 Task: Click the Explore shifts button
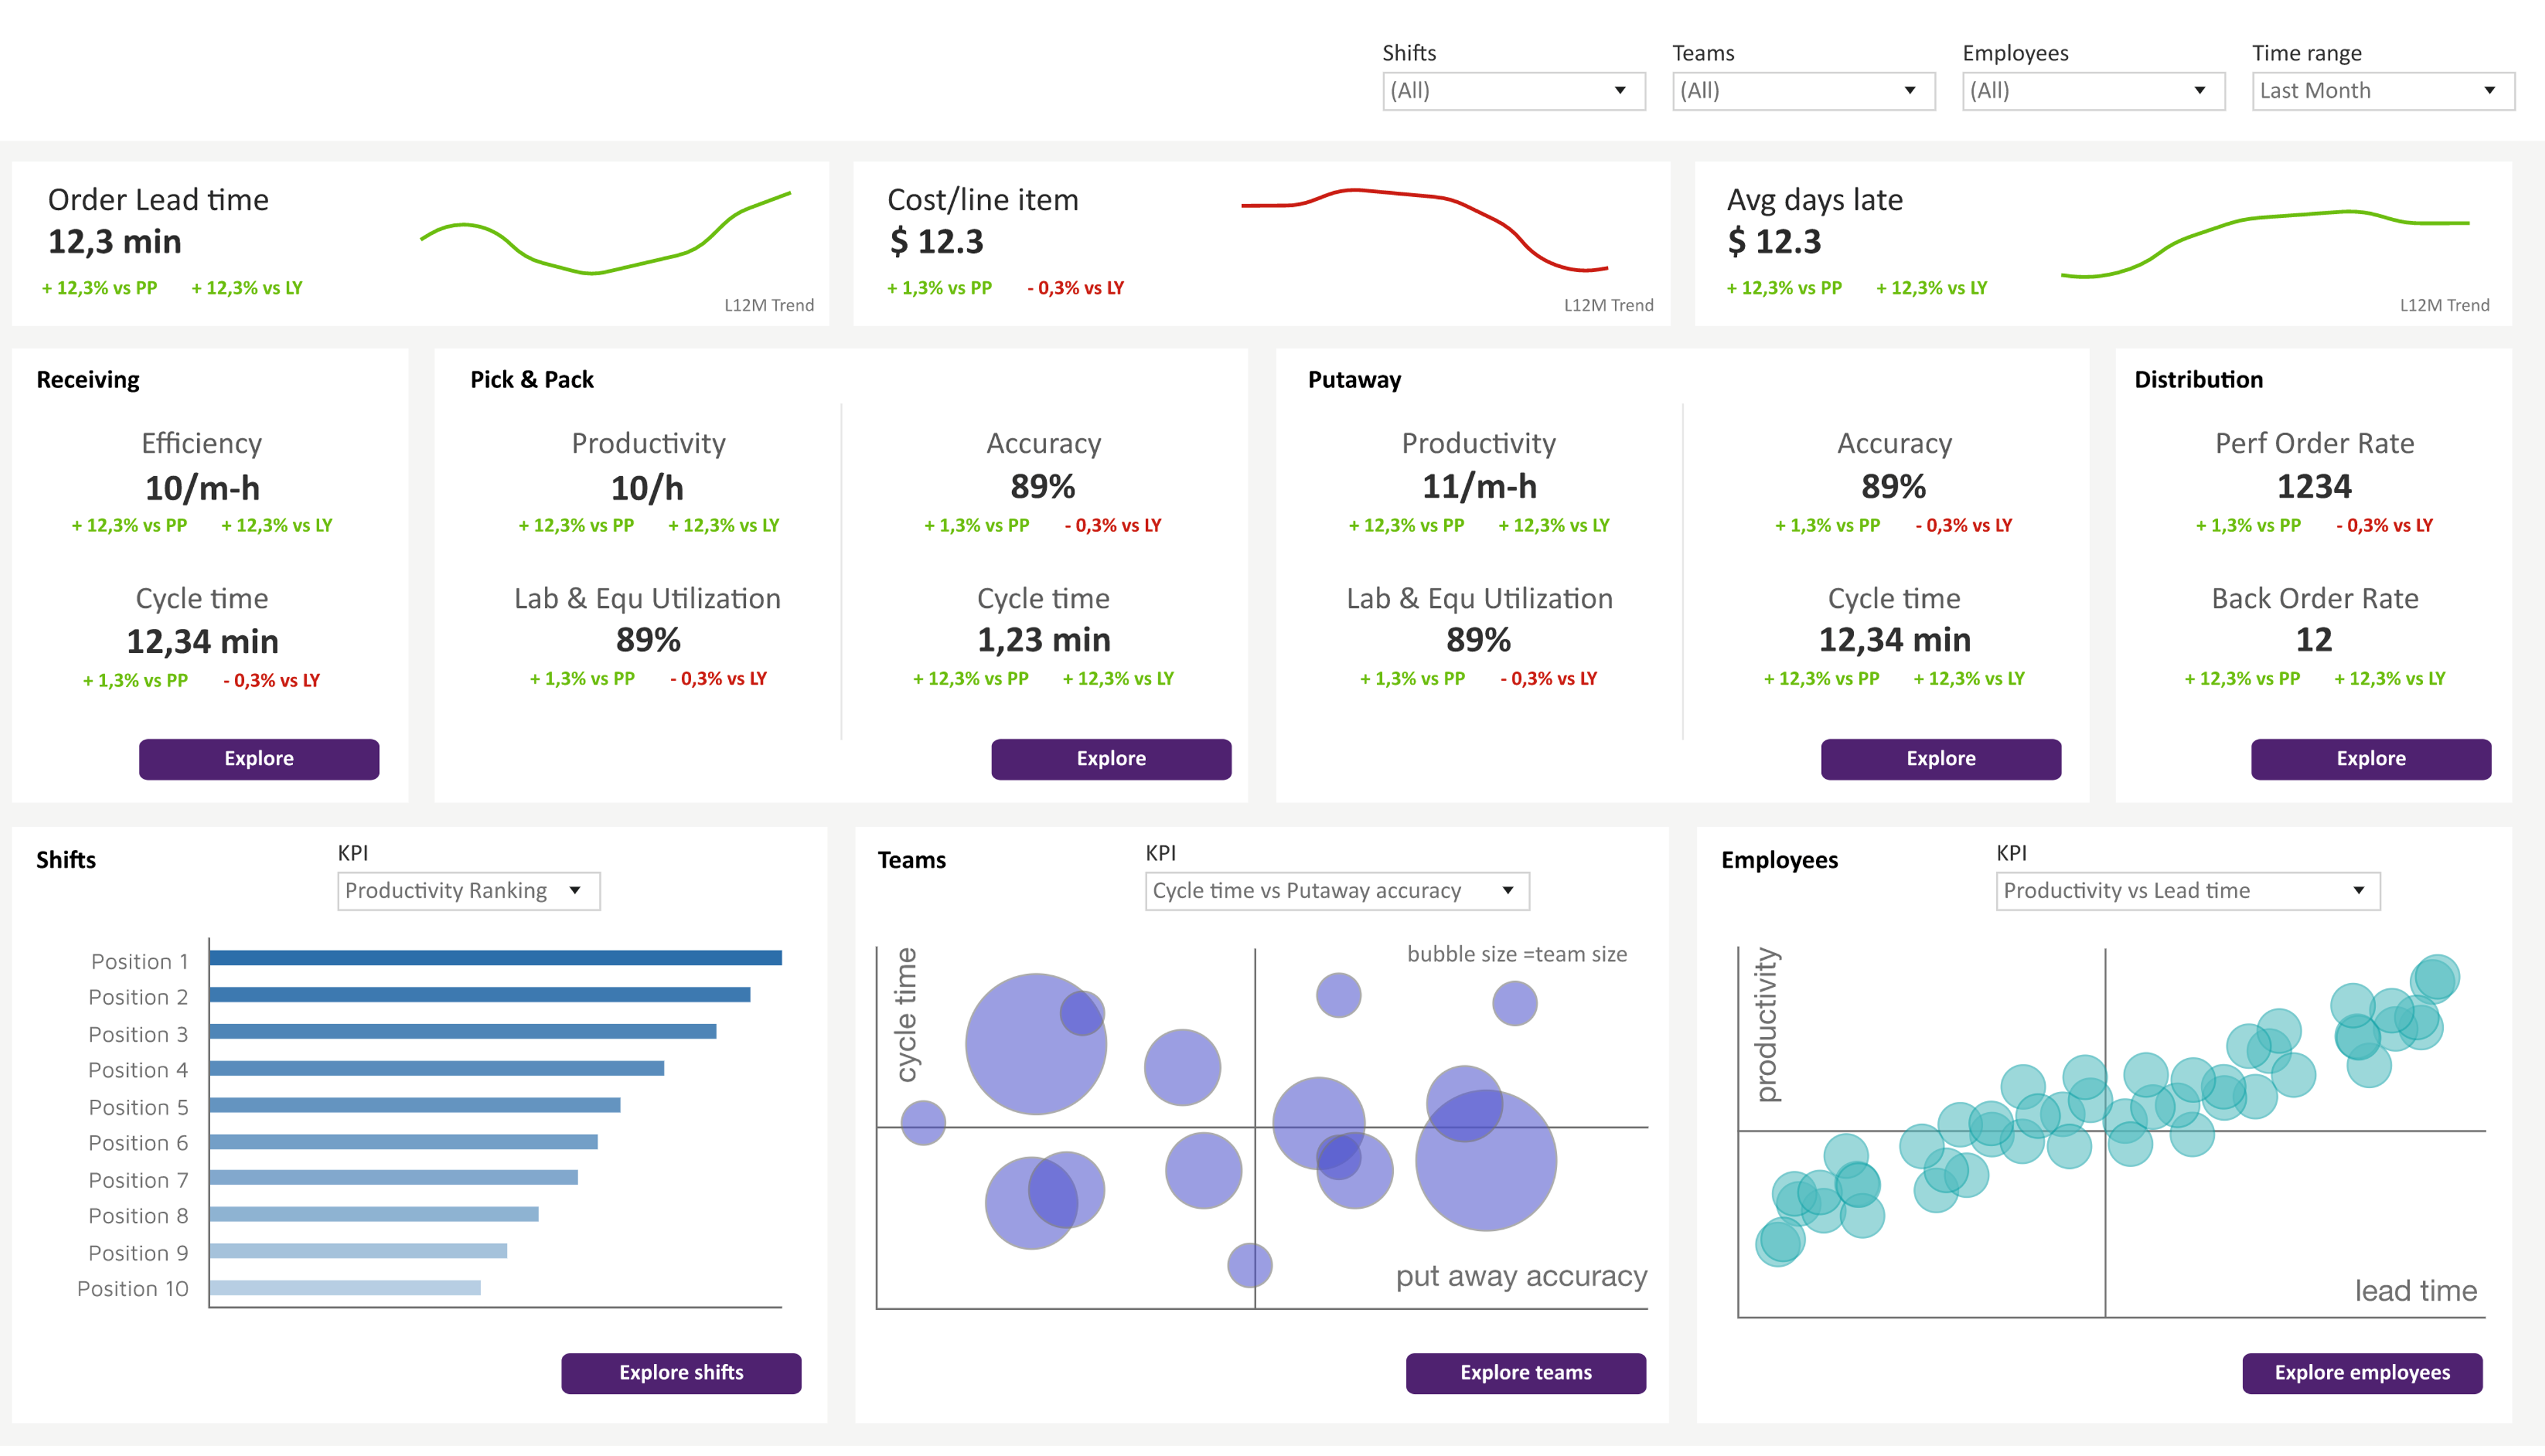[680, 1372]
